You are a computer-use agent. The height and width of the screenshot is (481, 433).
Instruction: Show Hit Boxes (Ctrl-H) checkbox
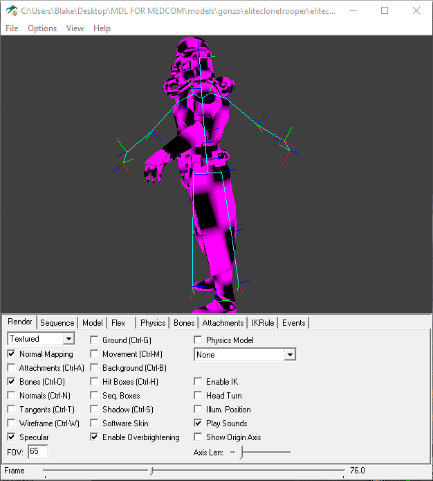[x=94, y=381]
